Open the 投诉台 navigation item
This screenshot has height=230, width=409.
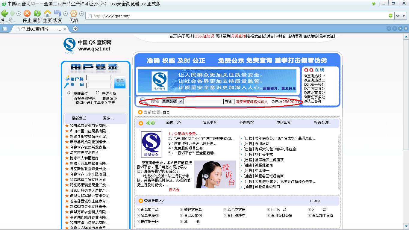pyautogui.click(x=268, y=36)
